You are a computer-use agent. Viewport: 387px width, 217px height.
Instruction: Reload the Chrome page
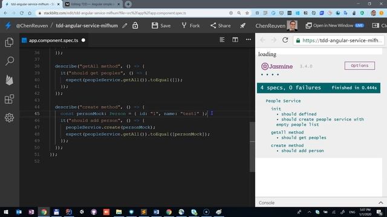[x=22, y=13]
